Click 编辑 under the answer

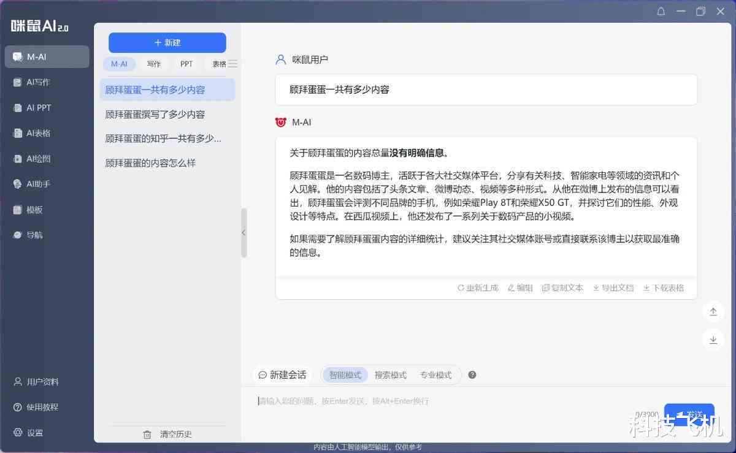pyautogui.click(x=520, y=287)
